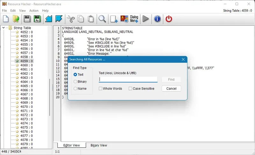Screen dimensions: 255x155
Task: Paste using the clipboard icon
Action: point(91,19)
